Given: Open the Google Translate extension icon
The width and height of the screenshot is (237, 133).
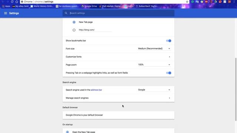Looking at the screenshot, I should coord(197,1).
